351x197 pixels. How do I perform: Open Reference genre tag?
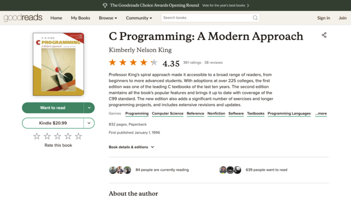click(195, 113)
